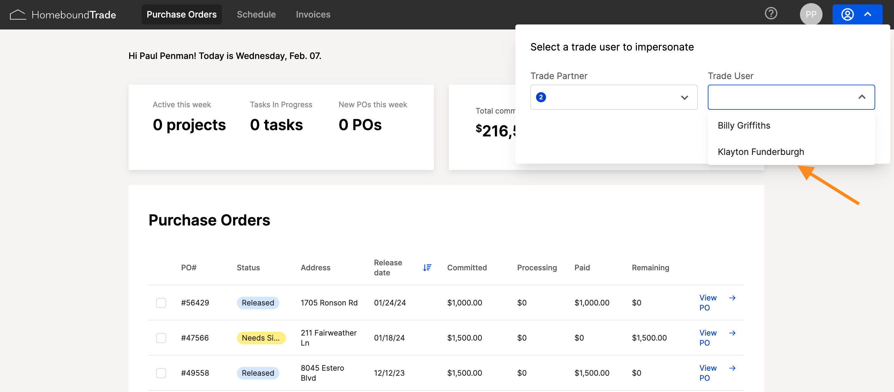The width and height of the screenshot is (894, 392).
Task: Toggle the impersonate user button
Action: (x=857, y=14)
